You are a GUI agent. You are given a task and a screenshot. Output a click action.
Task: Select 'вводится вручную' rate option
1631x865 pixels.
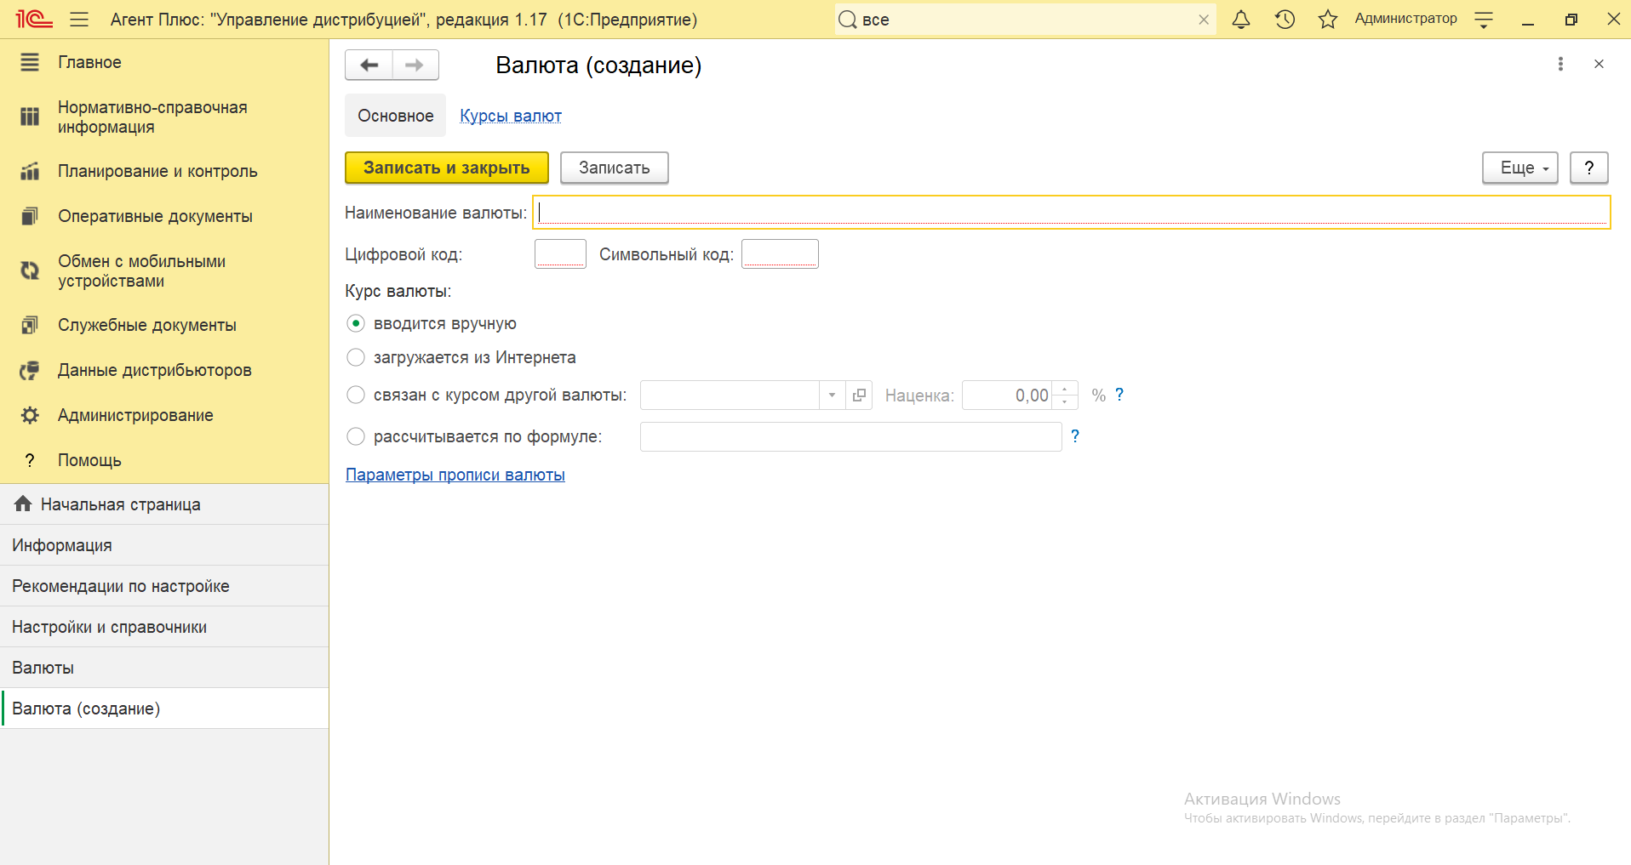click(356, 324)
